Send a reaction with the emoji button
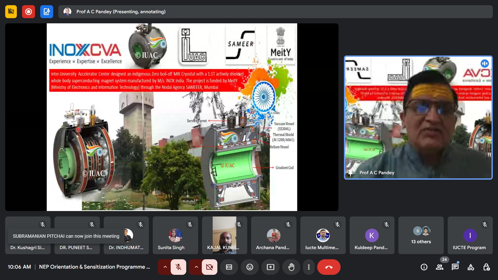498x280 pixels. pyautogui.click(x=250, y=267)
